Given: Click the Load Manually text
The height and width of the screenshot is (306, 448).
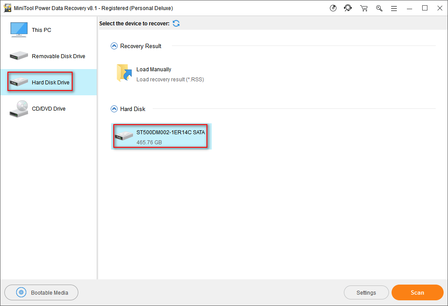Looking at the screenshot, I should [x=154, y=70].
